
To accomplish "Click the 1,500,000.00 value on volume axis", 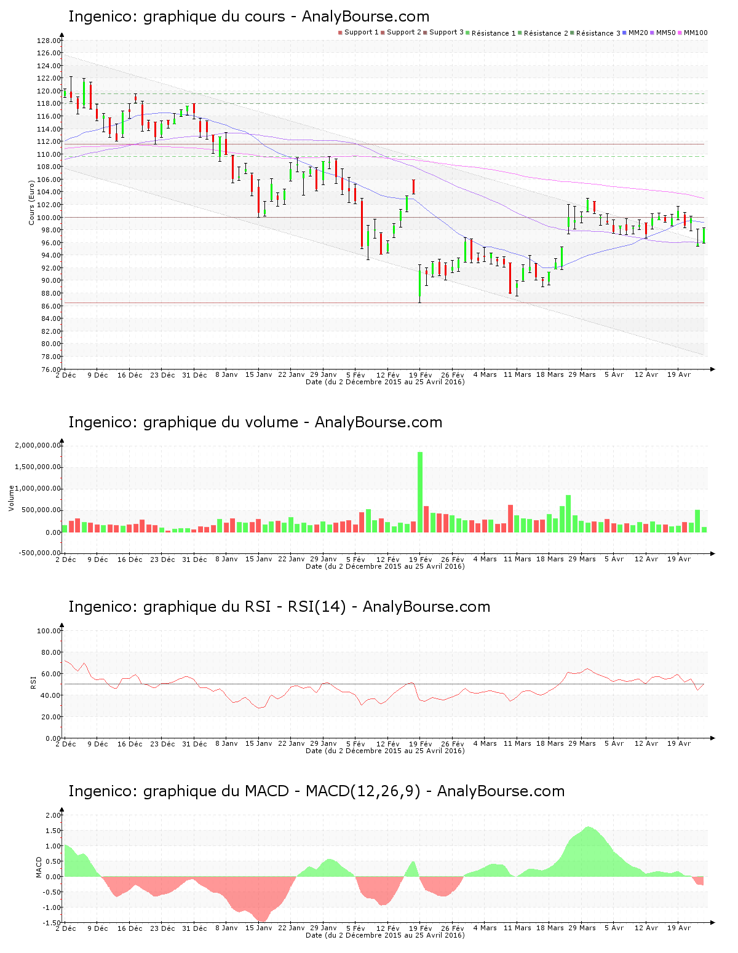I will [x=38, y=467].
